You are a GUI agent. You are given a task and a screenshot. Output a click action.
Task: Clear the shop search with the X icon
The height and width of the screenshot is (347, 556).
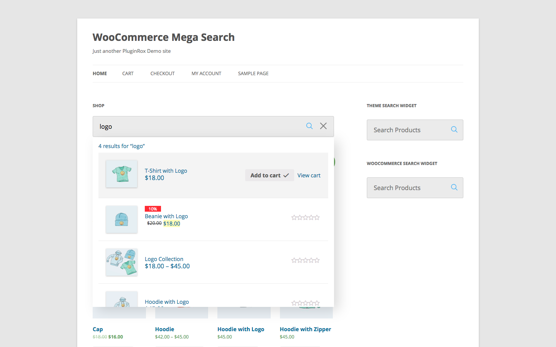[x=324, y=126]
